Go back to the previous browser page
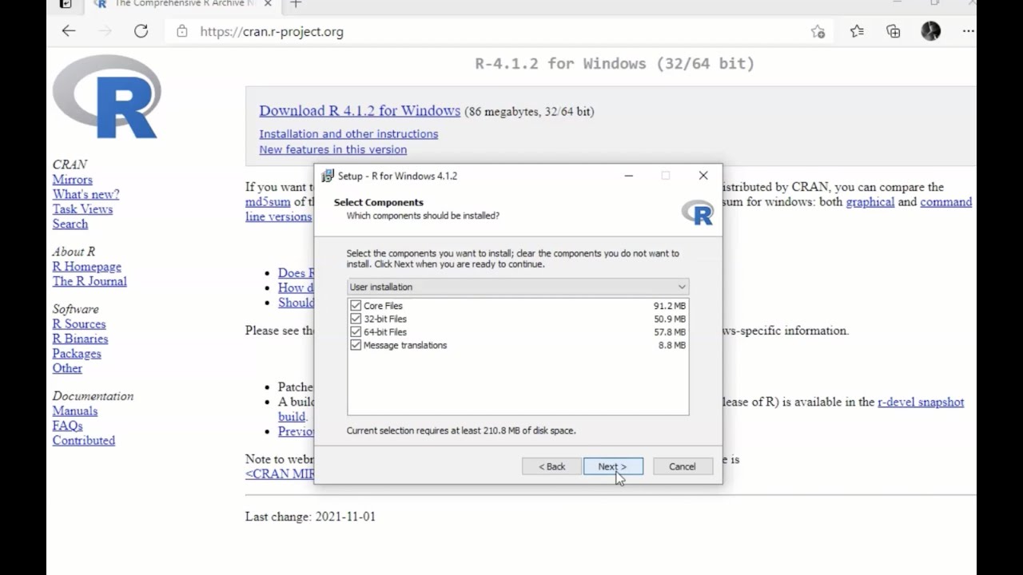The height and width of the screenshot is (575, 1023). pos(69,31)
